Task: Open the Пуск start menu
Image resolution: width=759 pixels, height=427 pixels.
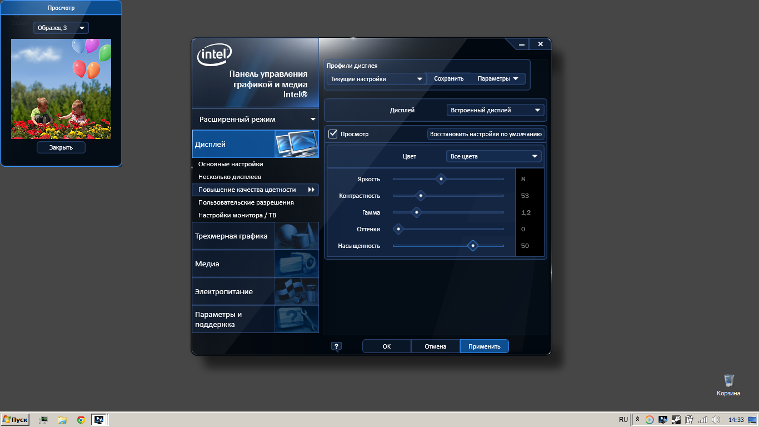Action: point(15,420)
